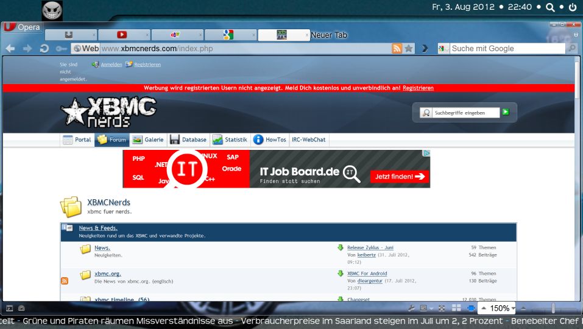Viewport: 583px width, 329px height.
Task: Click the magnifier button of browser search
Action: pos(572,48)
